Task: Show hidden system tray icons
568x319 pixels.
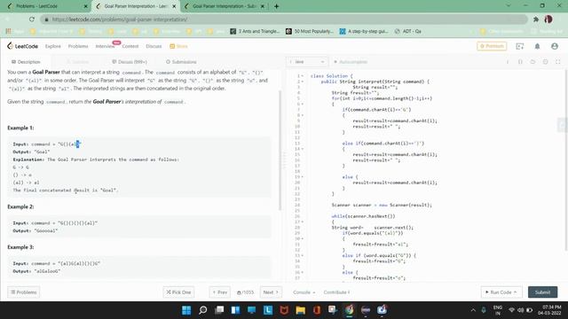Action: (473, 310)
